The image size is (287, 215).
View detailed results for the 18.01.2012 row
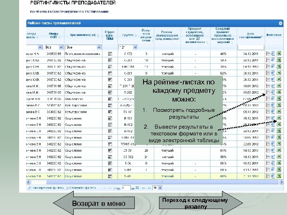[268, 86]
